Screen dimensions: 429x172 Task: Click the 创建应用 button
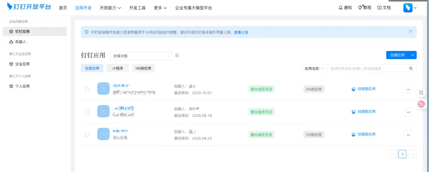tap(397, 55)
